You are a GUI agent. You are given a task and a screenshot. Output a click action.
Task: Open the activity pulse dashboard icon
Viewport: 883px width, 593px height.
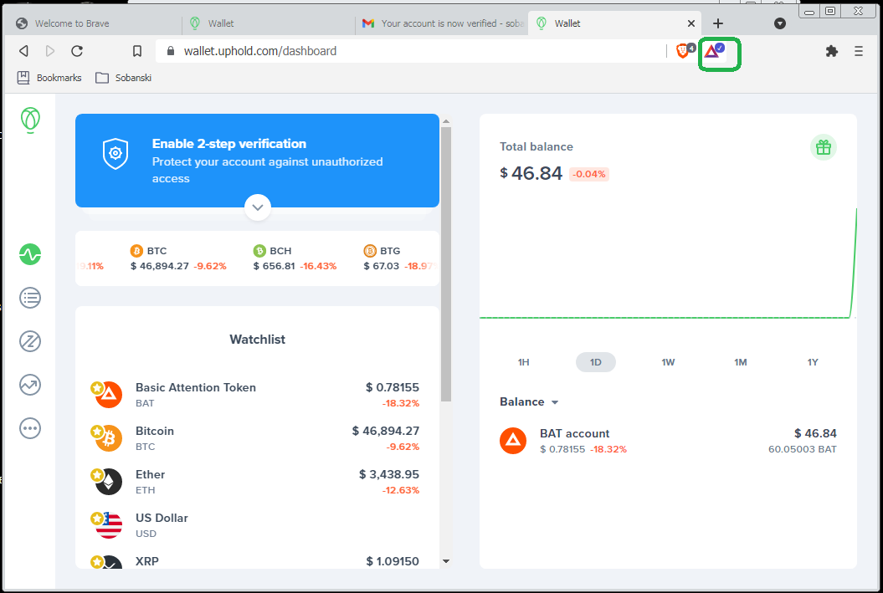point(30,254)
